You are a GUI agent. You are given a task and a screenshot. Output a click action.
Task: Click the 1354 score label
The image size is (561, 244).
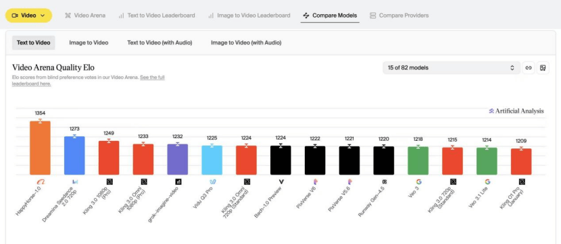coord(40,113)
